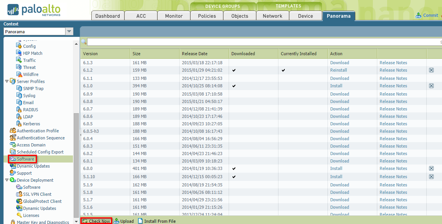Sort by the Release Date column header
The height and width of the screenshot is (224, 442).
tap(204, 54)
